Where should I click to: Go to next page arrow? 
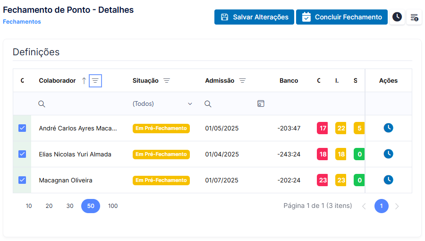click(397, 207)
